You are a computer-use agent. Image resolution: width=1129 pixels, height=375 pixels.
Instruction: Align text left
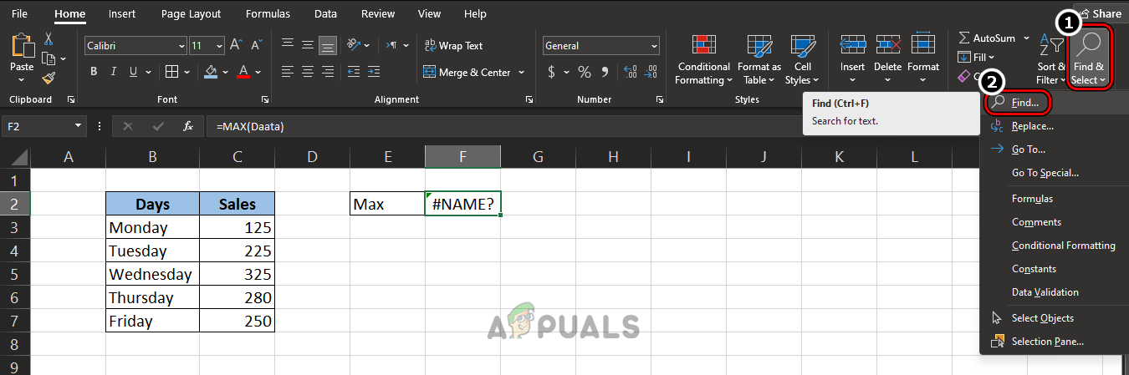pos(288,72)
